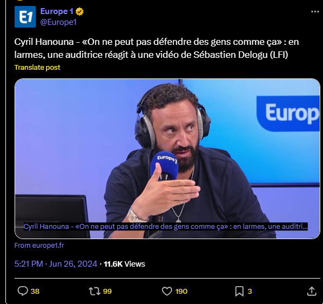
Task: Click the 38 replies count
Action: pyautogui.click(x=35, y=292)
